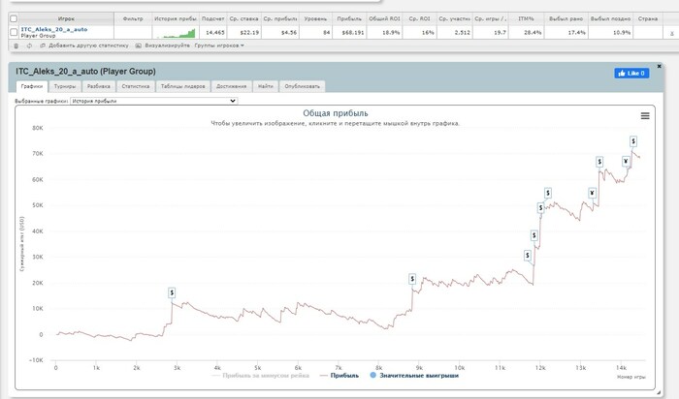Toggle the Прибыль legend series
The height and width of the screenshot is (399, 679).
click(339, 375)
